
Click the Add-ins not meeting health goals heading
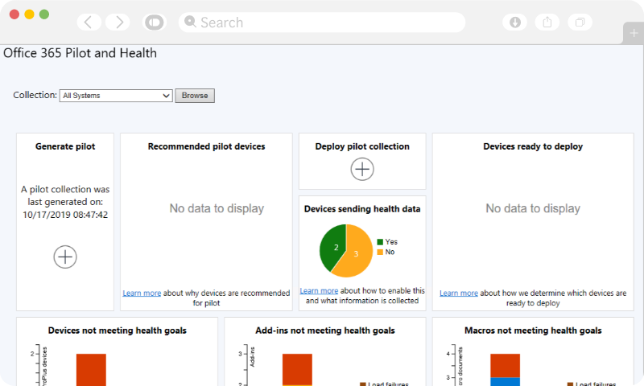(325, 331)
